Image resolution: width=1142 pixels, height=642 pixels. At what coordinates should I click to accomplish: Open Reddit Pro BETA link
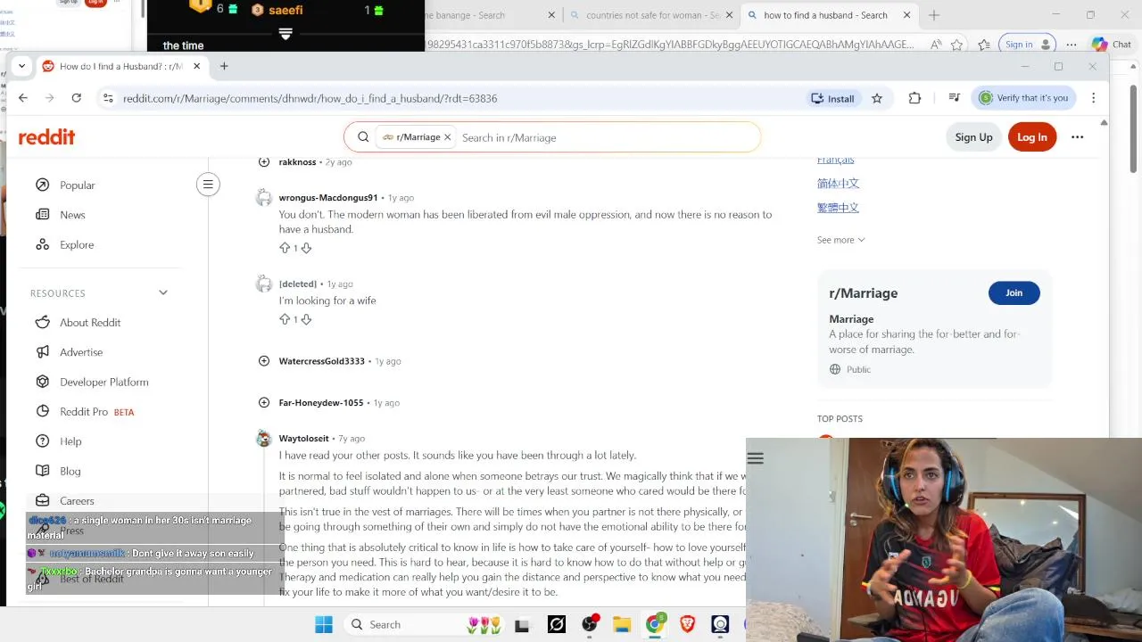pyautogui.click(x=96, y=412)
